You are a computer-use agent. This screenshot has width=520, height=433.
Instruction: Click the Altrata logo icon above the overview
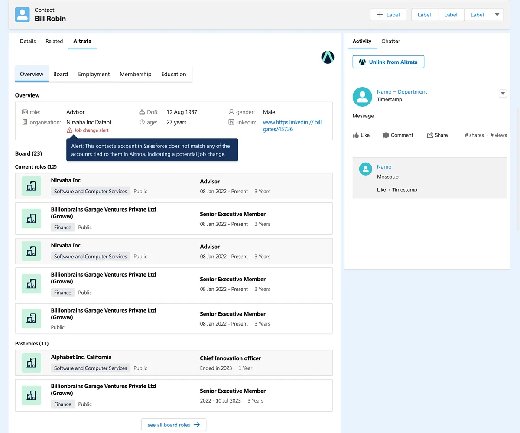pos(328,57)
